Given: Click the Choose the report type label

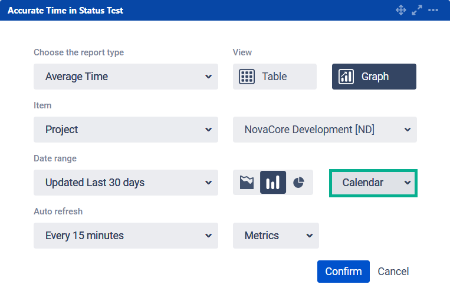Looking at the screenshot, I should [78, 52].
